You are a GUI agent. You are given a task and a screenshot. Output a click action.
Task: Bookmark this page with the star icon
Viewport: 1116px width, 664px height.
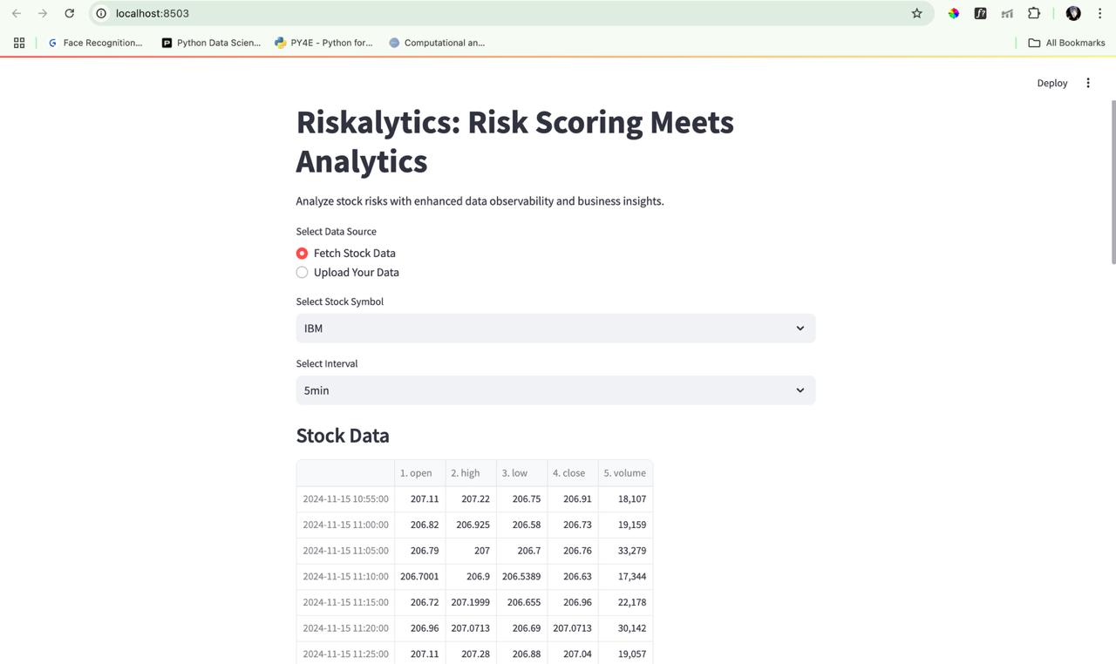pyautogui.click(x=916, y=13)
